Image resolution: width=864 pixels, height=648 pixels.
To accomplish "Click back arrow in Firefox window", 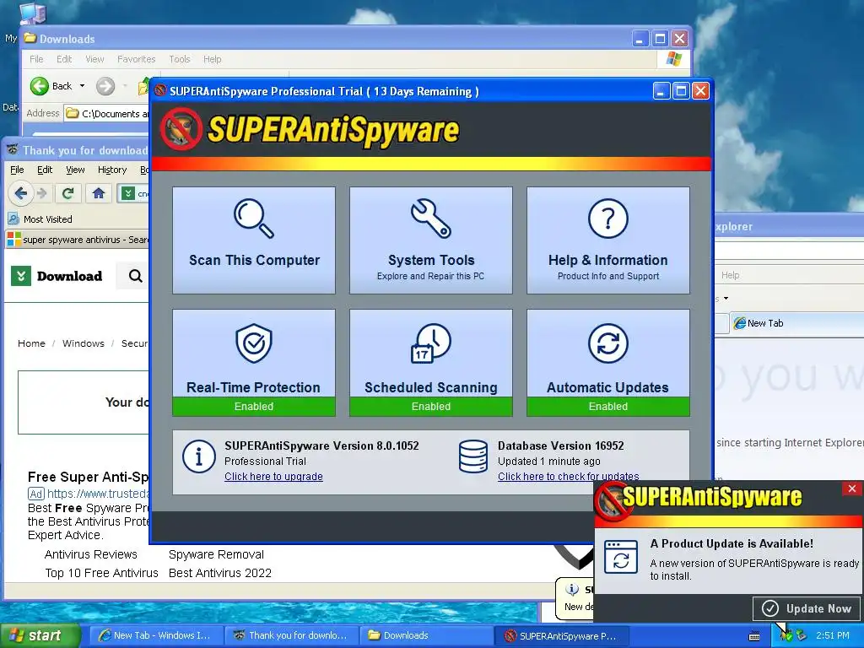I will pos(21,193).
